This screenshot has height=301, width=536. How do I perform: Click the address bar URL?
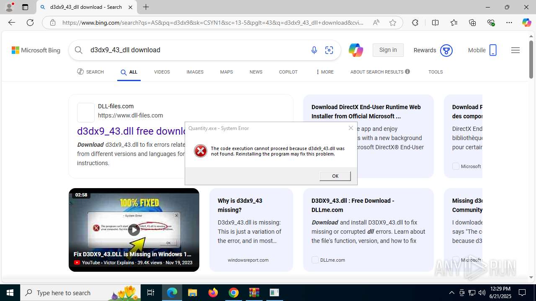click(x=213, y=23)
